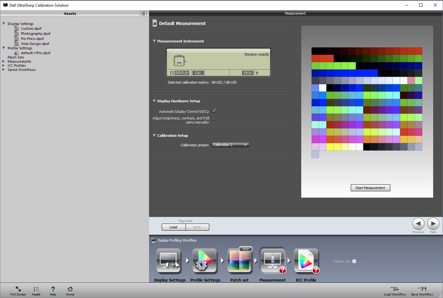This screenshot has width=443, height=298.
Task: Select default-i1Pro.dpsf profile setting
Action: [36, 53]
